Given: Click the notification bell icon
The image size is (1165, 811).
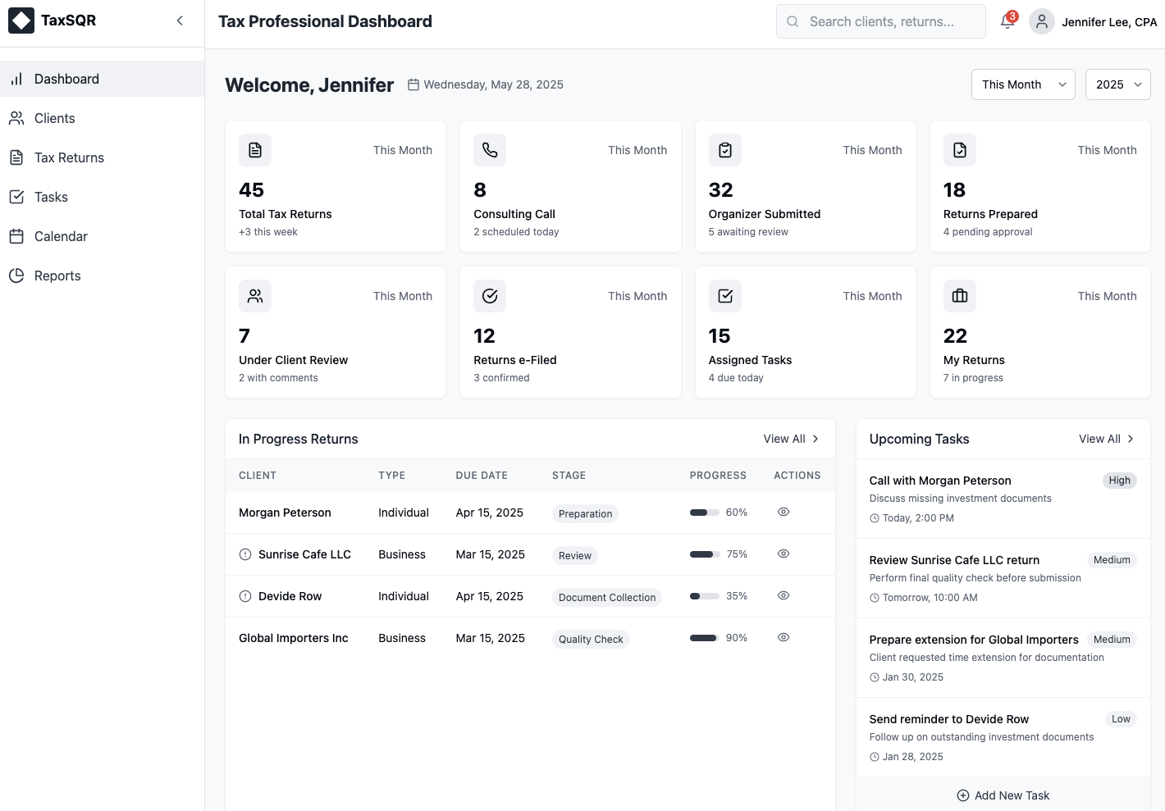Looking at the screenshot, I should [1007, 21].
